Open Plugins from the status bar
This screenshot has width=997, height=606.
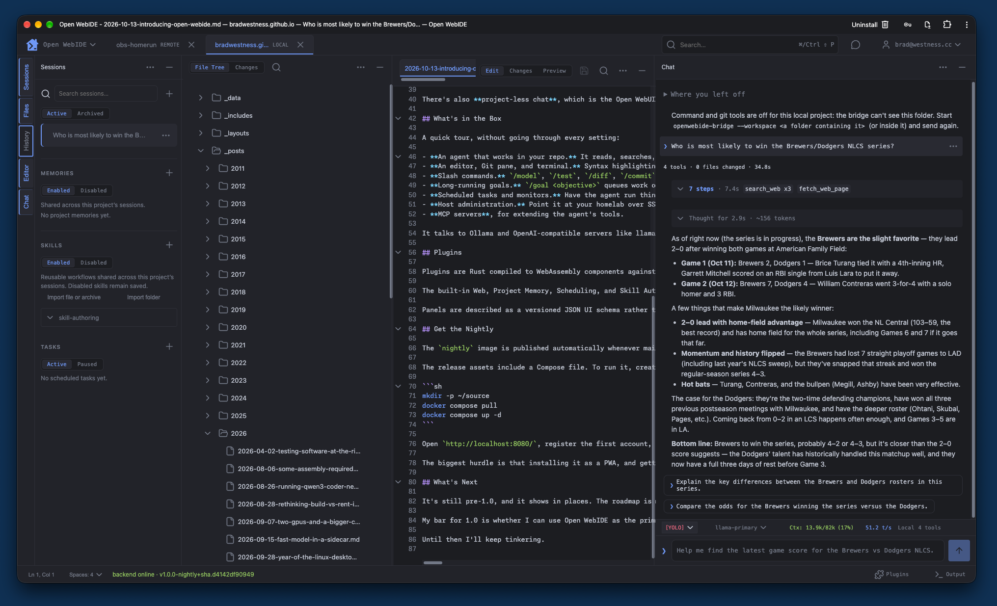pos(891,574)
